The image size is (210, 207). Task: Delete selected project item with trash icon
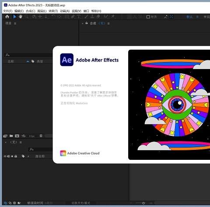[x=41, y=136]
